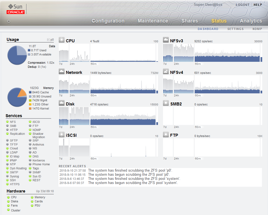
Task: Click the Antivirus service status light
Action: tap(30, 144)
